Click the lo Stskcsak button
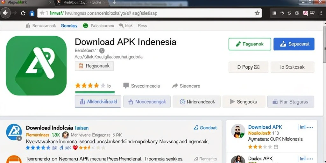This screenshot has width=326, height=163. coord(292,67)
